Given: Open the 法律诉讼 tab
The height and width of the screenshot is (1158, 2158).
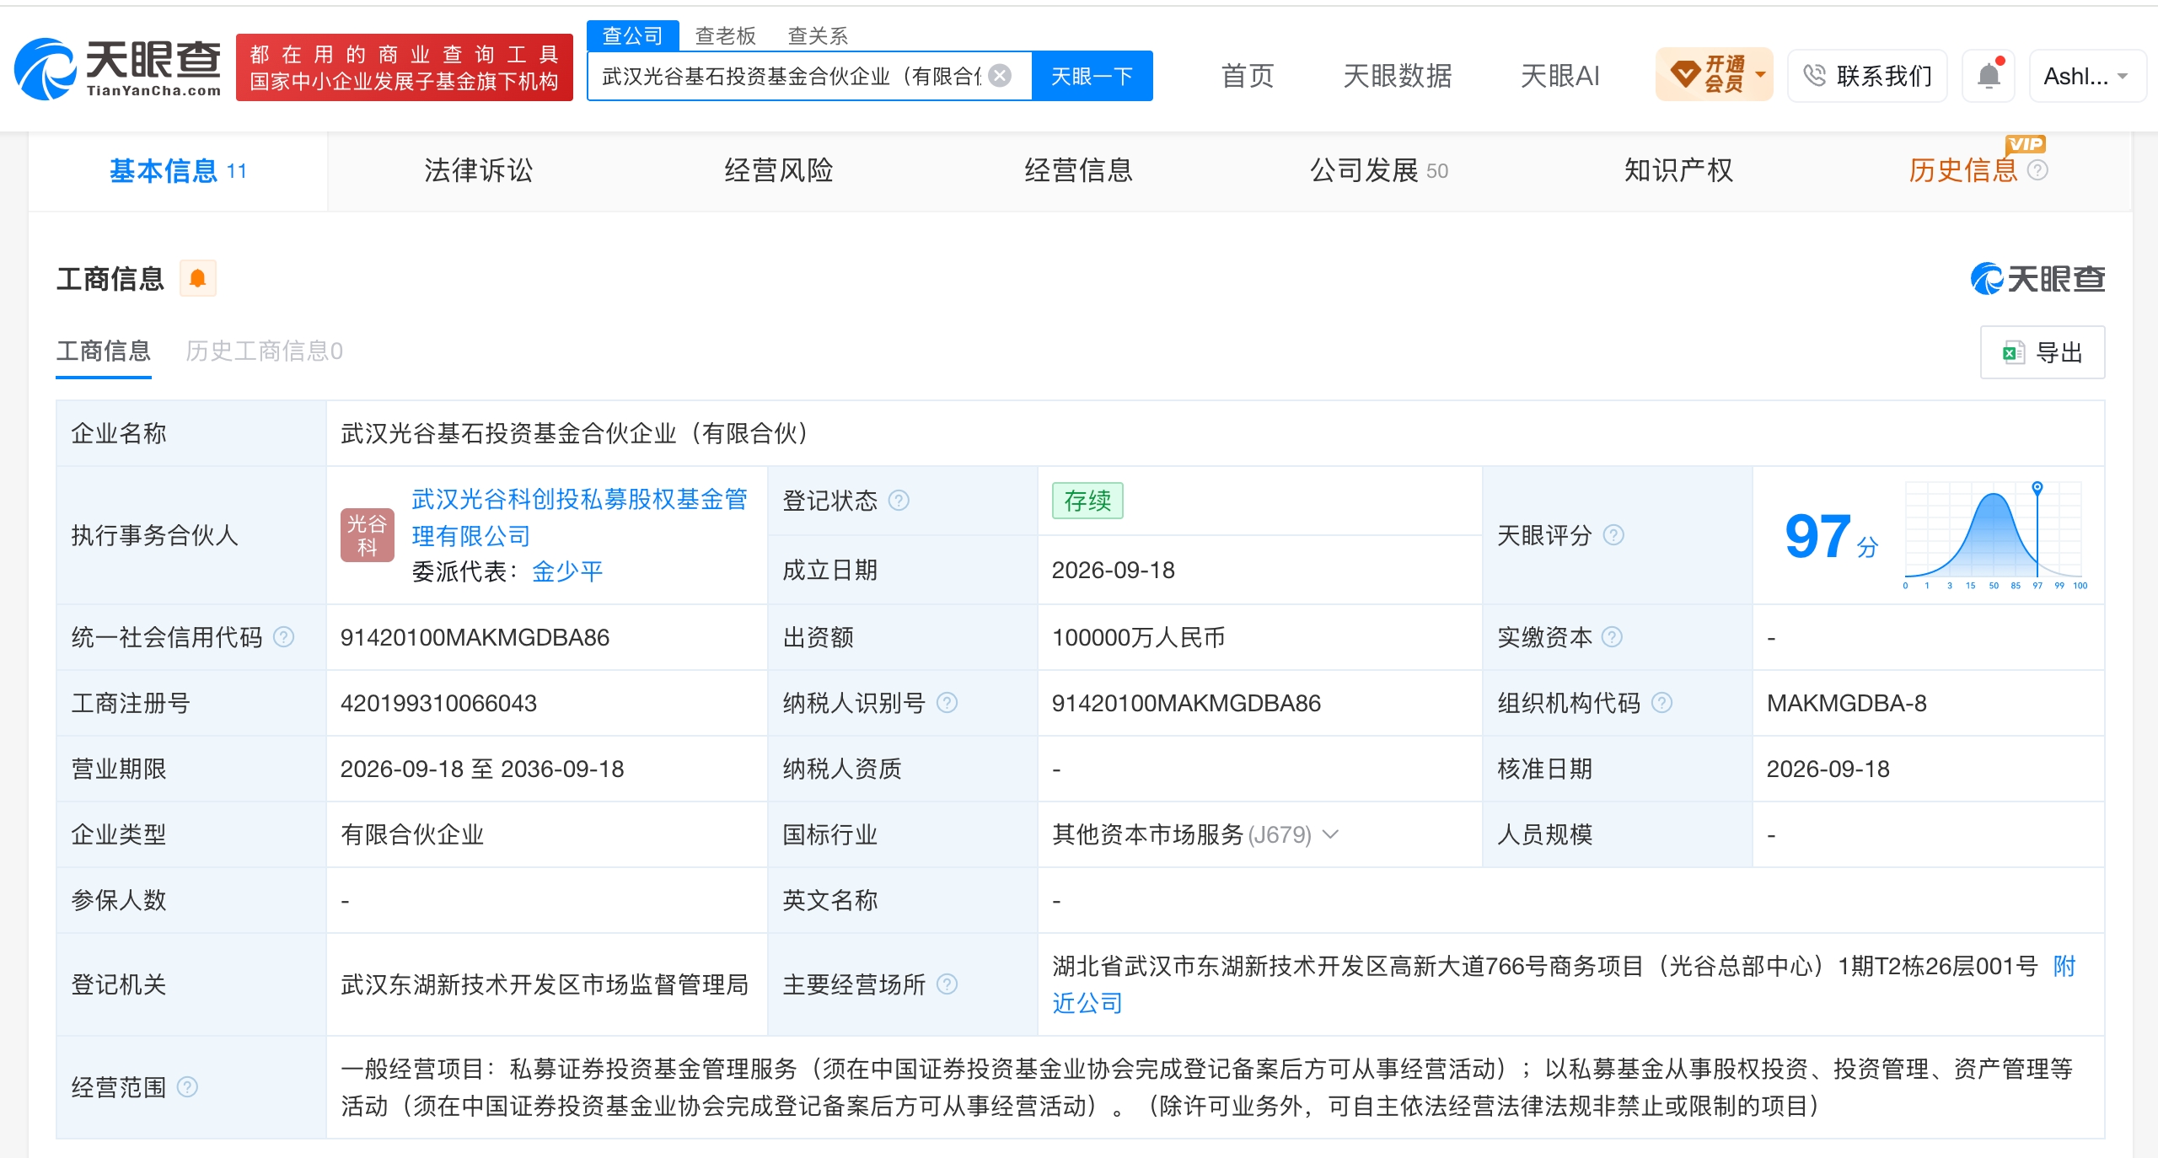Looking at the screenshot, I should pyautogui.click(x=478, y=170).
